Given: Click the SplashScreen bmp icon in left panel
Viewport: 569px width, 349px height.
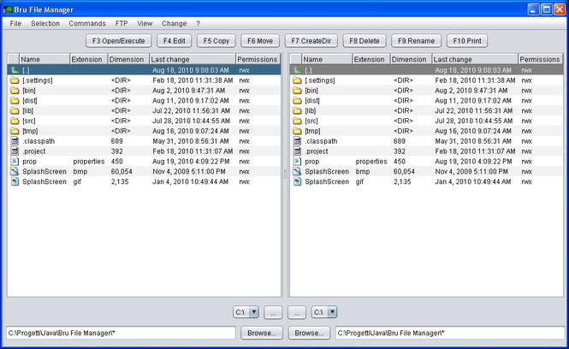Looking at the screenshot, I should tap(15, 172).
